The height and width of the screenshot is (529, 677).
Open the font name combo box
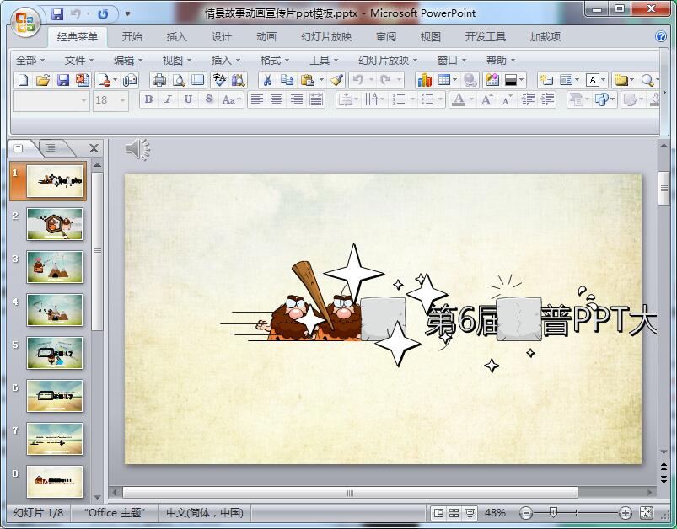tap(51, 100)
